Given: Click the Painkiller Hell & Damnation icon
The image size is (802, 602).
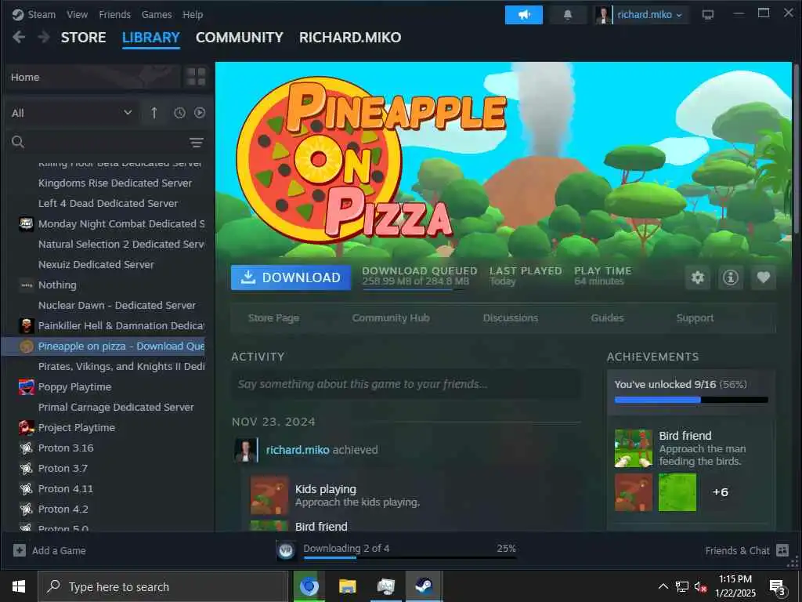Looking at the screenshot, I should point(26,325).
